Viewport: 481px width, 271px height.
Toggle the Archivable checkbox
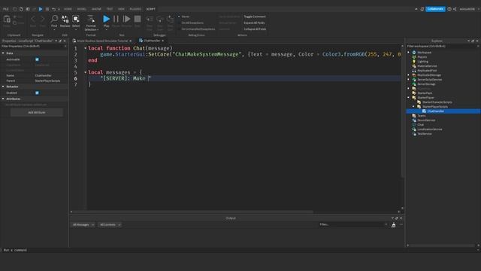point(37,59)
